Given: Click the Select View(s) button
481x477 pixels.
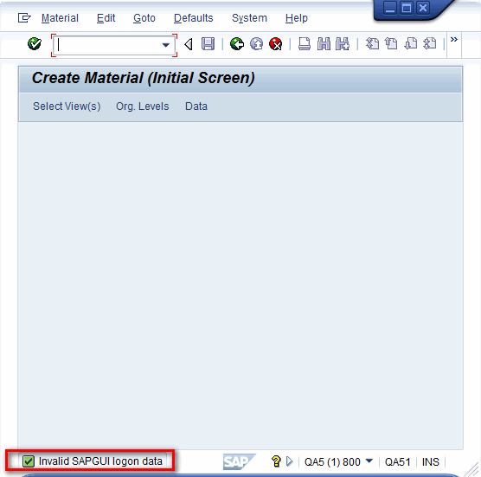Looking at the screenshot, I should [x=67, y=106].
